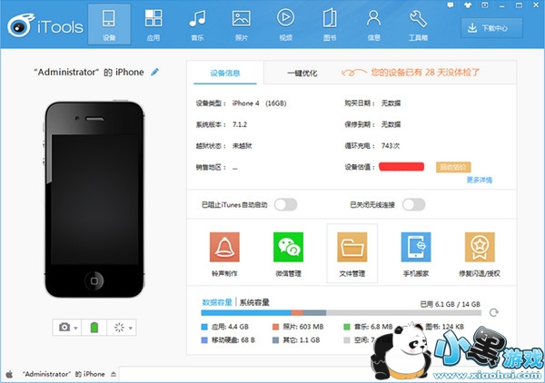Click the 28 天没体检 reminder text

425,73
